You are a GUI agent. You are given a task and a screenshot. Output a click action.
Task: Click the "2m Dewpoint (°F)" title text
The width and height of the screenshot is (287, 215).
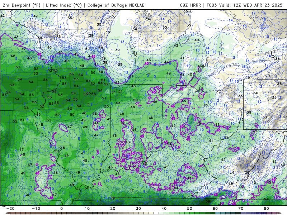pos(22,5)
